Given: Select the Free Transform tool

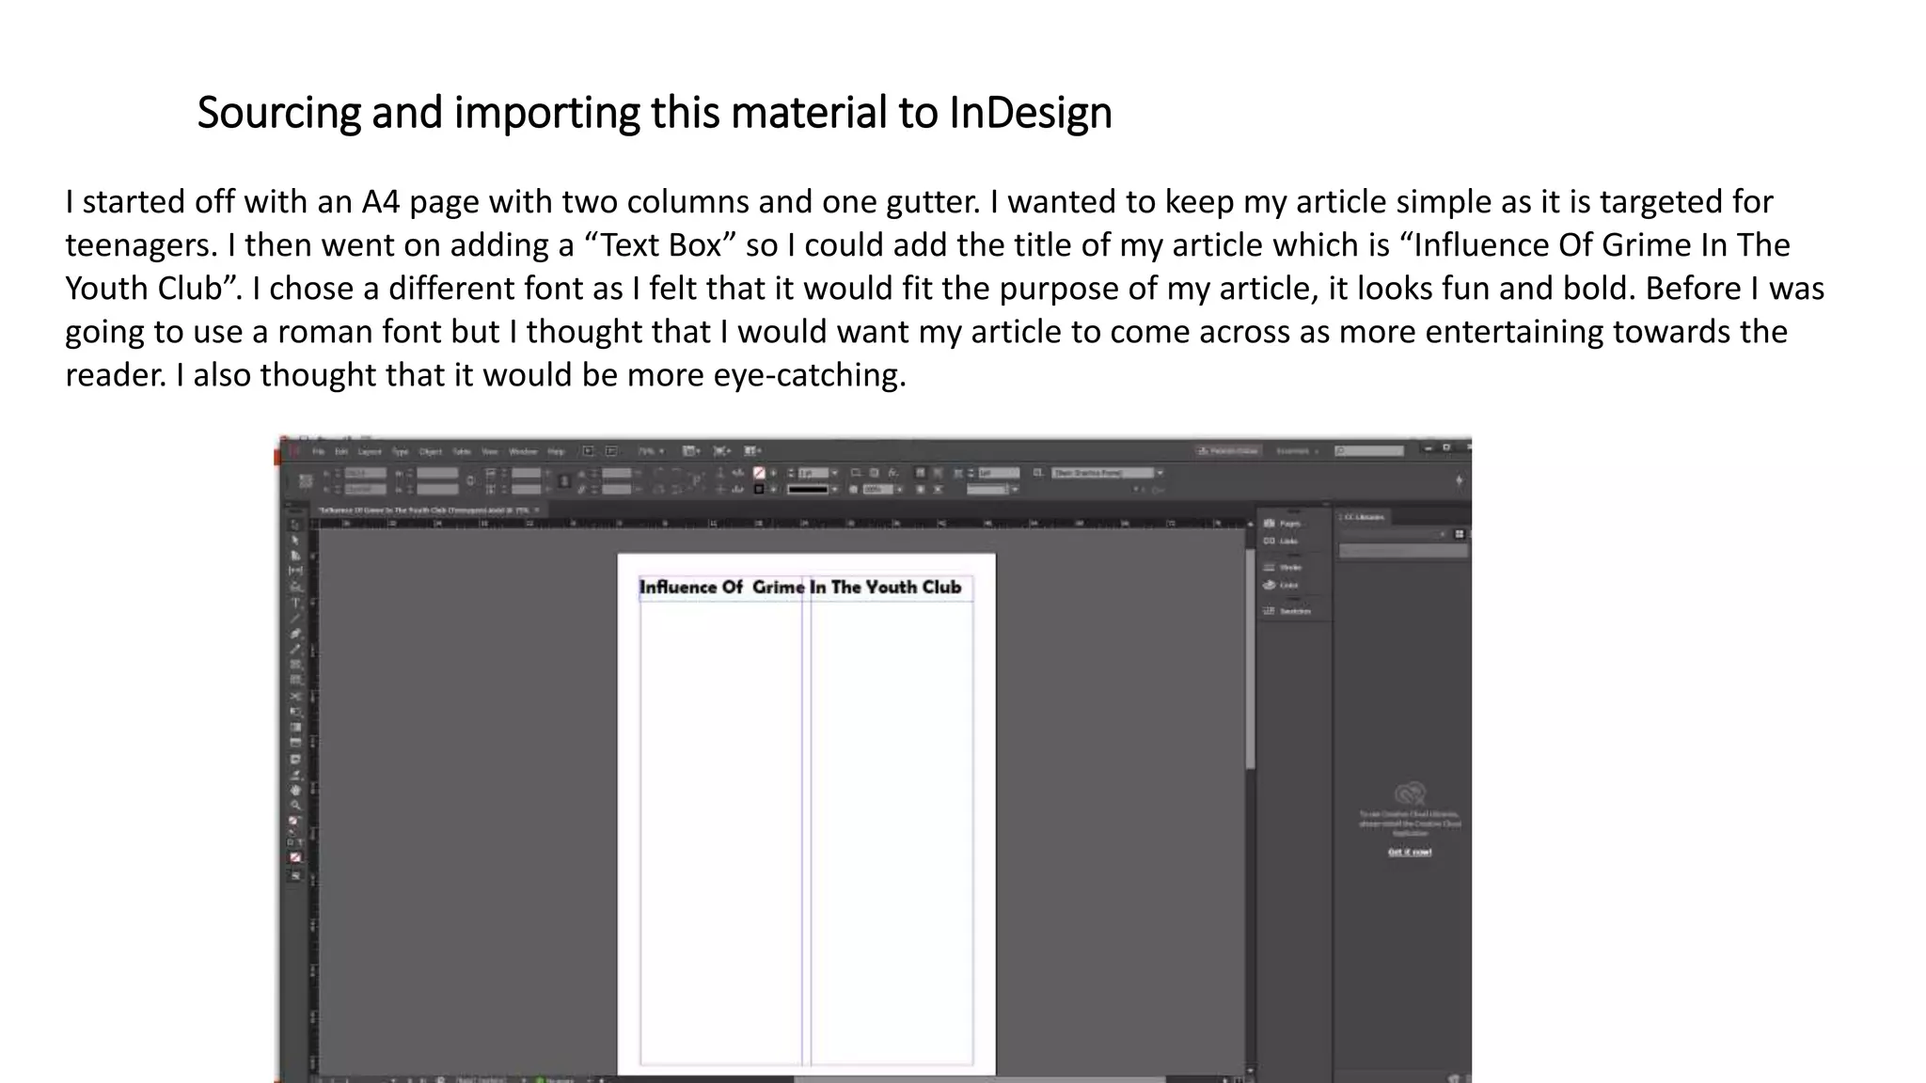Looking at the screenshot, I should [295, 712].
